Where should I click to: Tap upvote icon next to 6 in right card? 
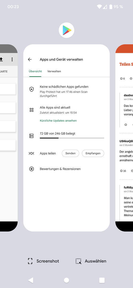point(121,79)
